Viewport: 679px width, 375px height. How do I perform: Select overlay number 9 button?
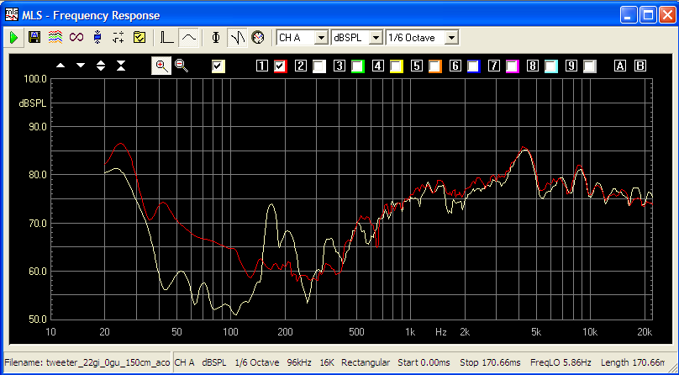pos(571,66)
